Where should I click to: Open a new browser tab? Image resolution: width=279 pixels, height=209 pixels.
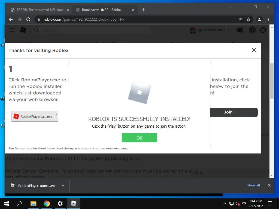[x=143, y=10]
